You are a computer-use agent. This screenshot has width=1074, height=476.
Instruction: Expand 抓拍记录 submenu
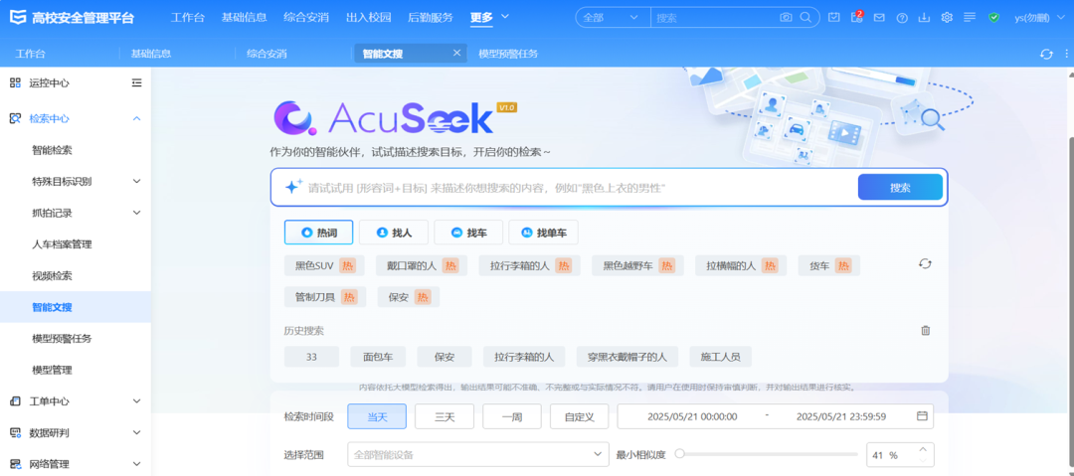click(136, 213)
